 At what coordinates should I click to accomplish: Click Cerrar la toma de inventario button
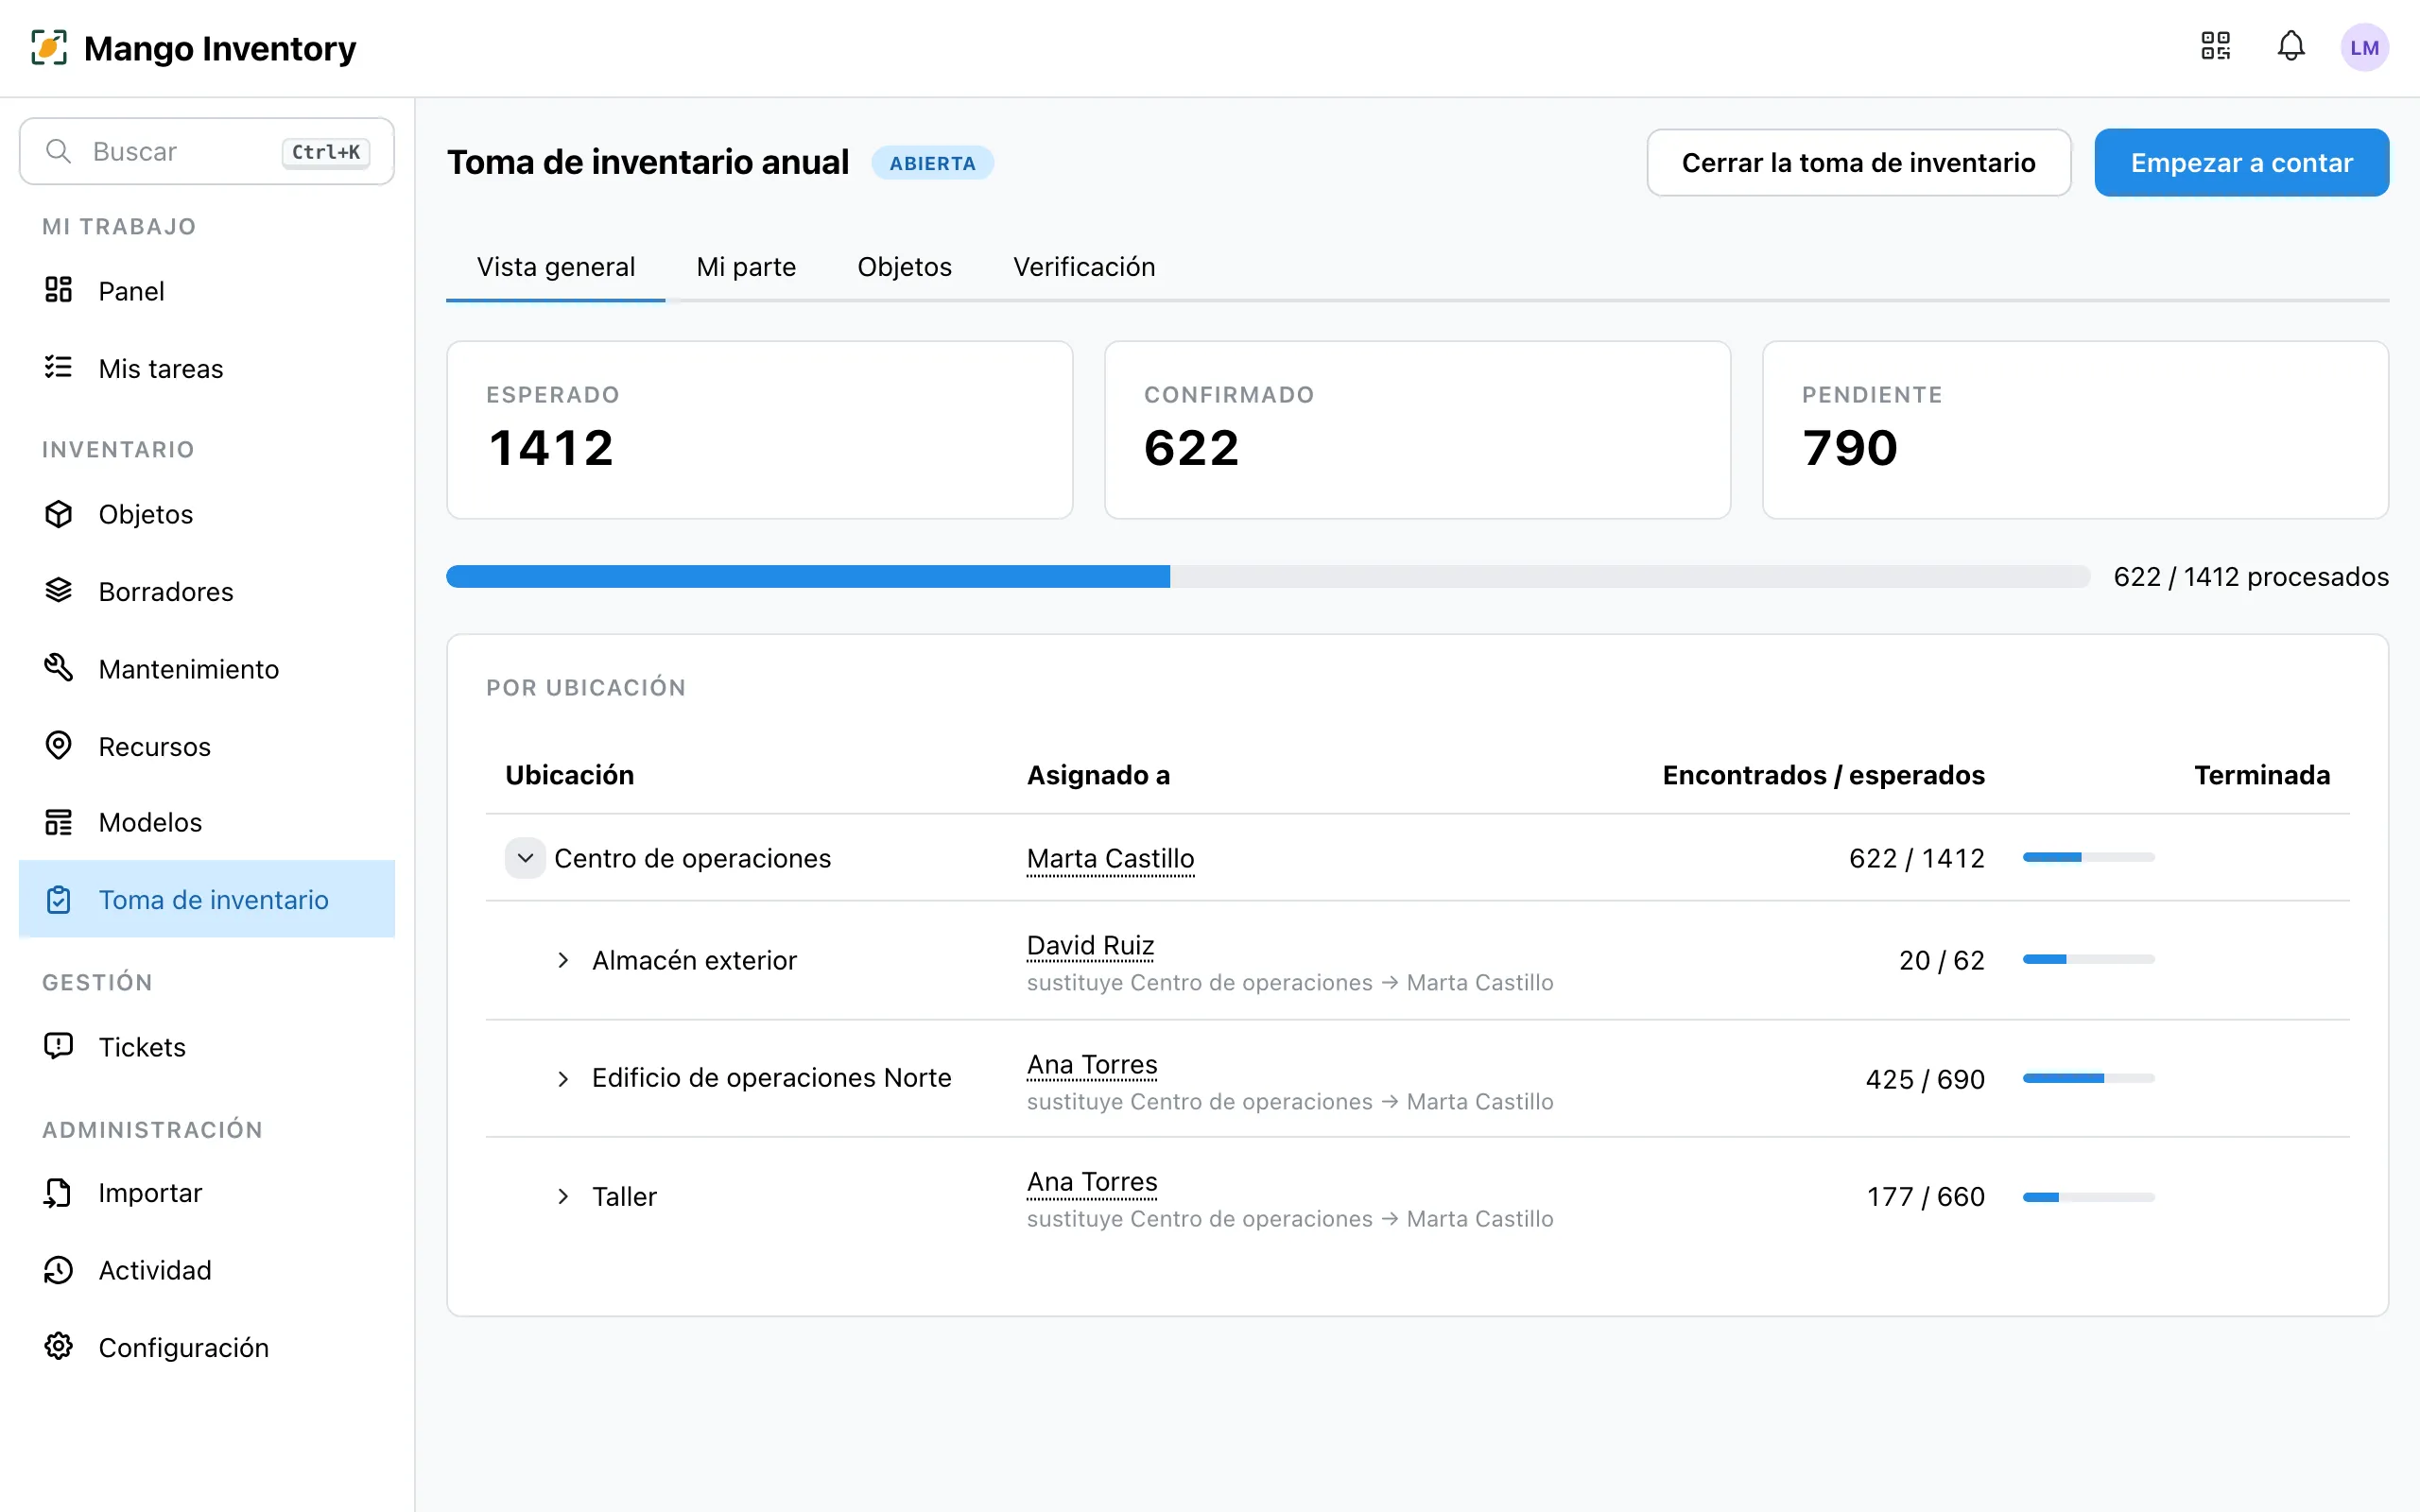point(1858,162)
